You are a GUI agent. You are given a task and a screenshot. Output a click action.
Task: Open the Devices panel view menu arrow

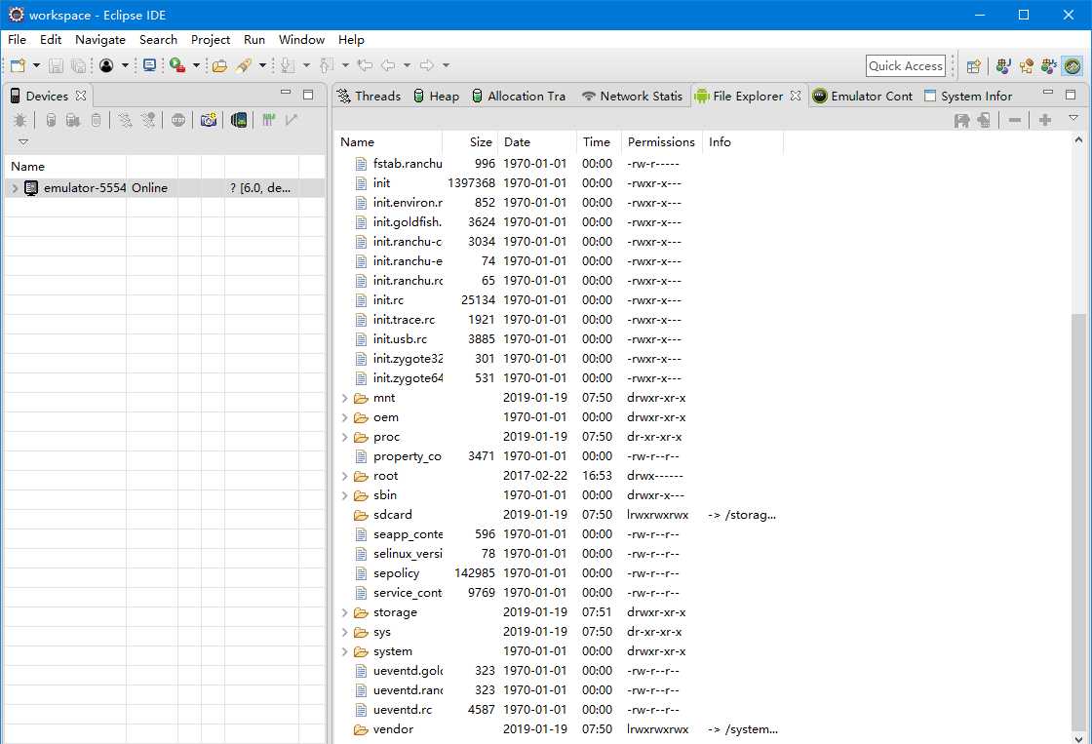click(23, 142)
